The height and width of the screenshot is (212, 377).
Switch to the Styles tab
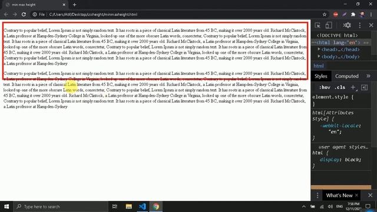[321, 76]
